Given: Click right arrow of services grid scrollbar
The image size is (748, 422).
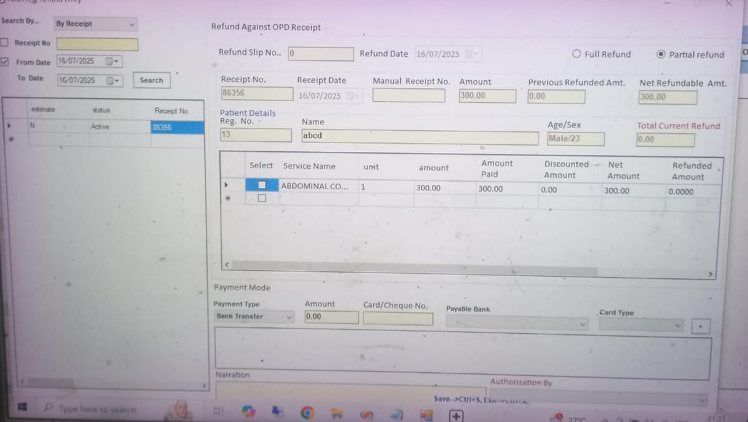Looking at the screenshot, I should [x=709, y=274].
